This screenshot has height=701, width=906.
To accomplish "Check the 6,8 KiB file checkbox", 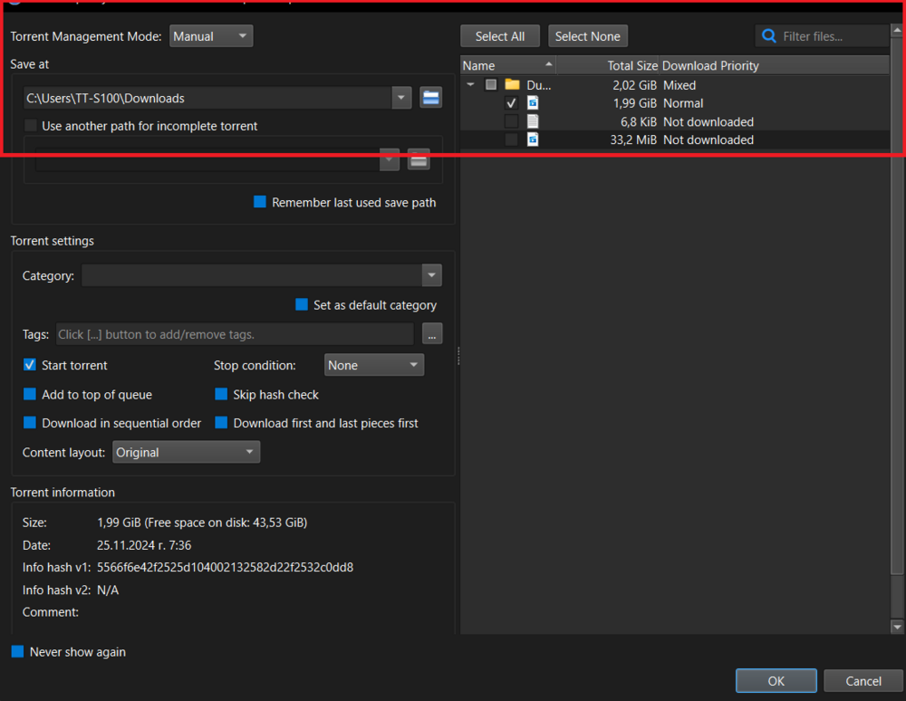I will pos(511,122).
